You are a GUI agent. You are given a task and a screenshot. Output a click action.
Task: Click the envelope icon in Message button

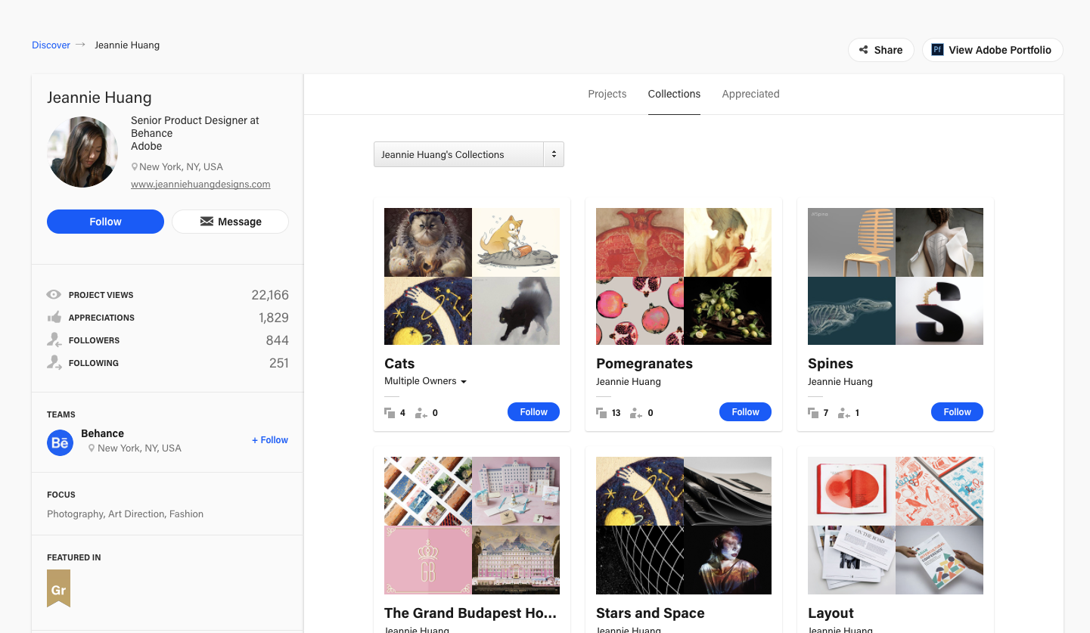pos(207,222)
